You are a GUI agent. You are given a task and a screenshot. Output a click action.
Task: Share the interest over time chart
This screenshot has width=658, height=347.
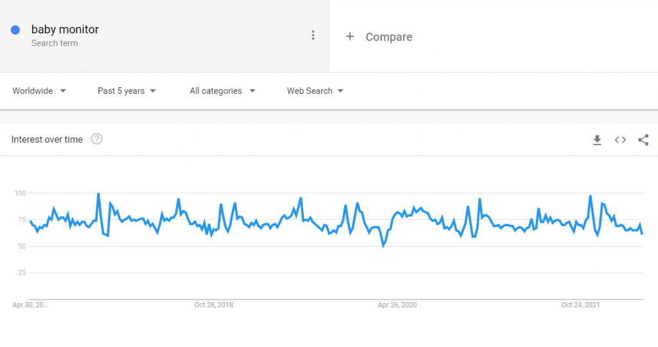643,140
